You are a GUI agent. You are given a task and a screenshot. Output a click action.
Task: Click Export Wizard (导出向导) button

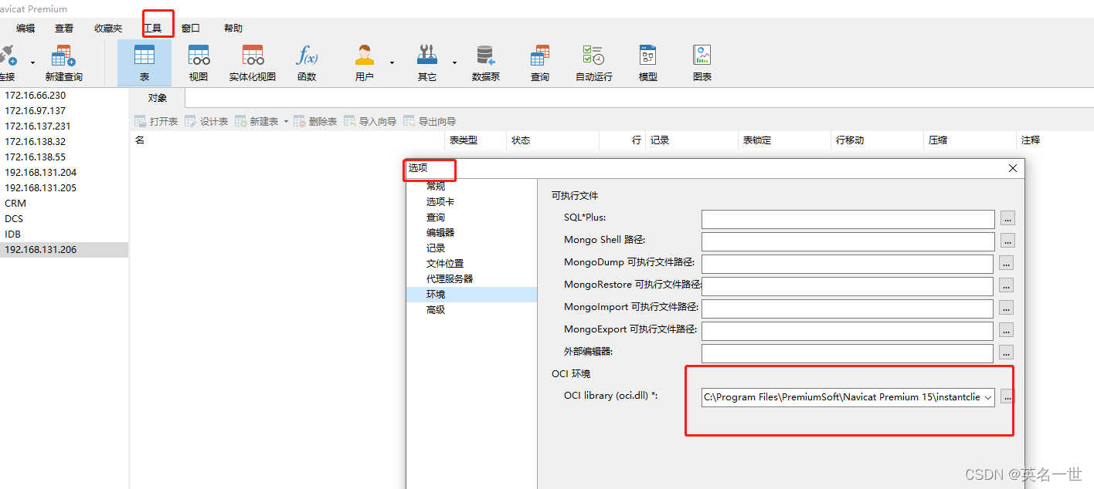click(430, 121)
